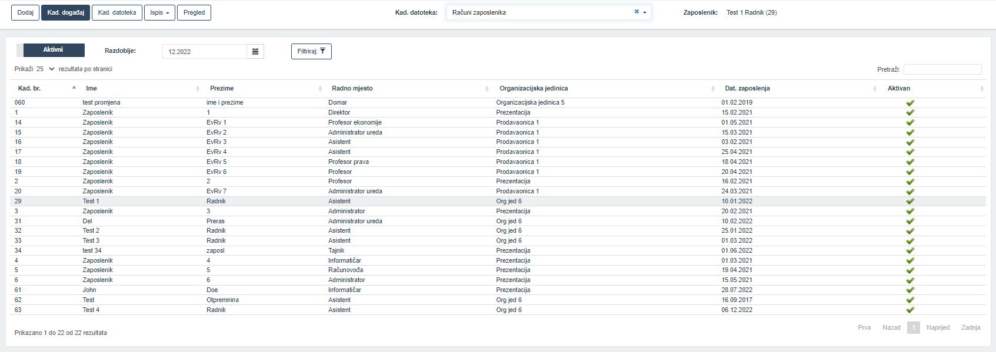This screenshot has height=352, width=996.
Task: Go to Zadnja page link
Action: pos(971,327)
